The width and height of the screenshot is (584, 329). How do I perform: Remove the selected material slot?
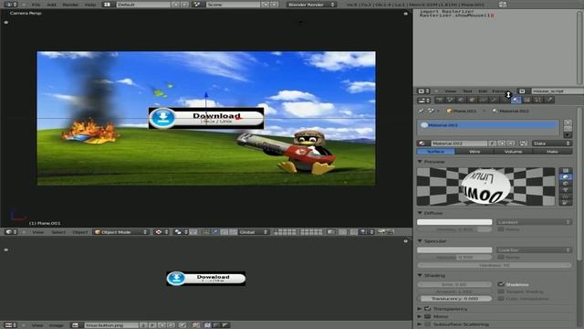tap(568, 128)
